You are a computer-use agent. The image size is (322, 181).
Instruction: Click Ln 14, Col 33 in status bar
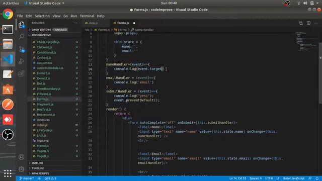coord(237,178)
